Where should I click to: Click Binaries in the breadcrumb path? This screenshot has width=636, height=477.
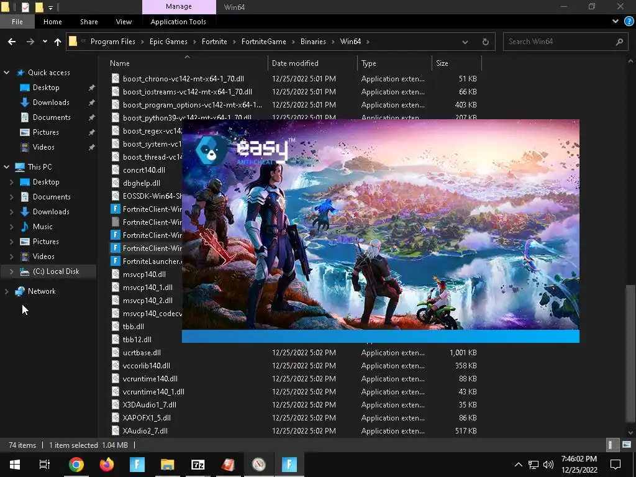coord(313,42)
